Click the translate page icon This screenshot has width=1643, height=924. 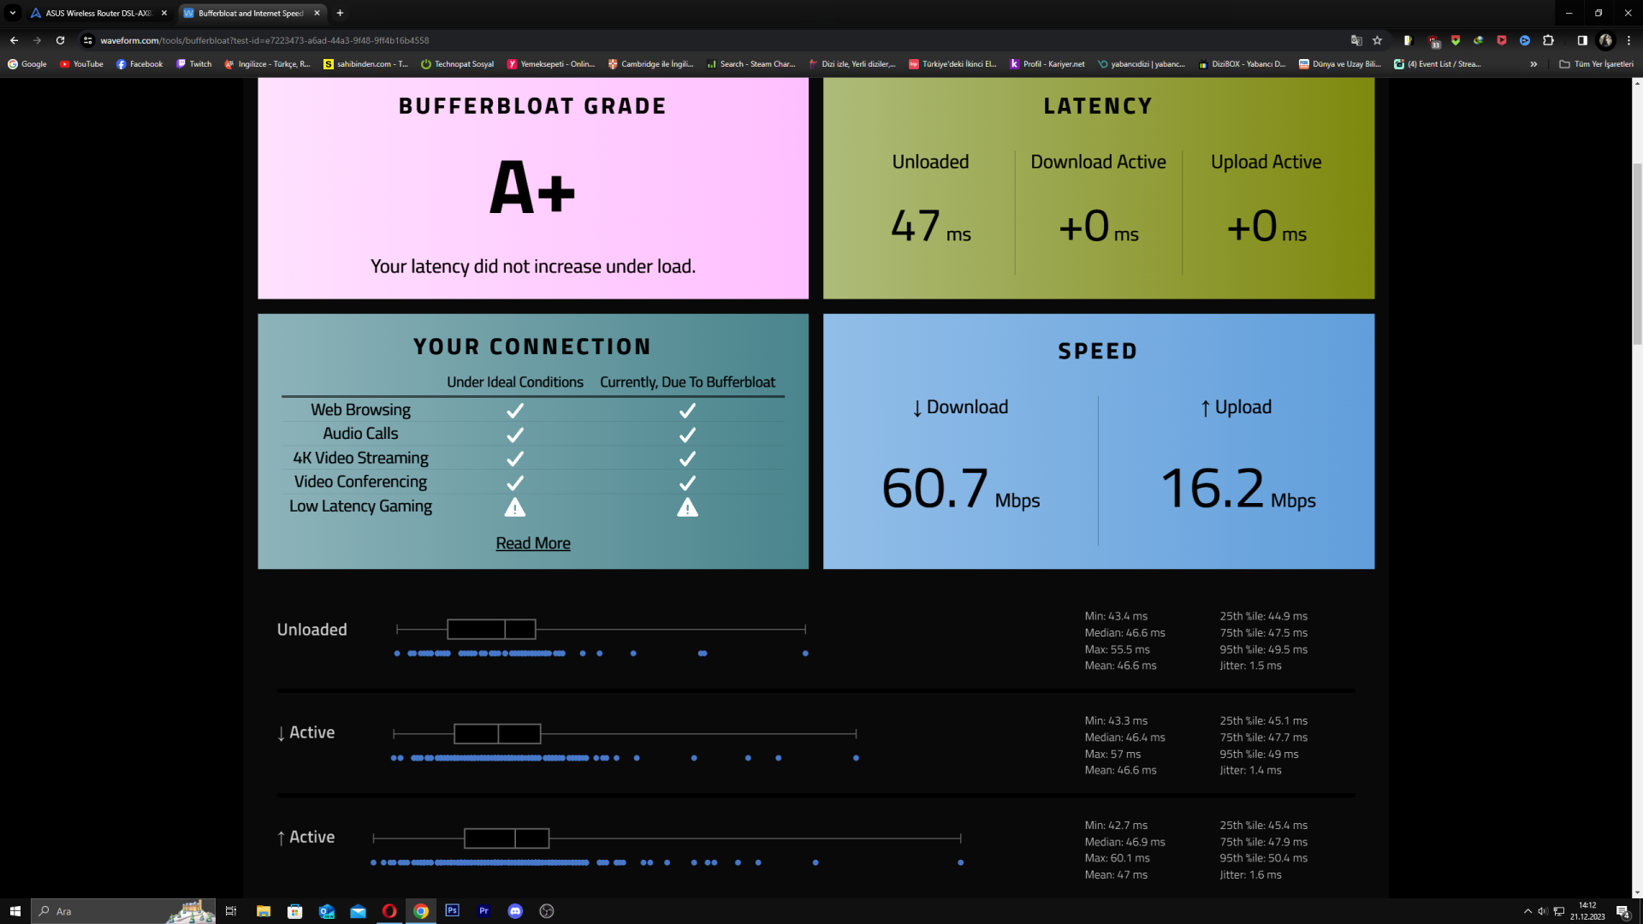1356,40
